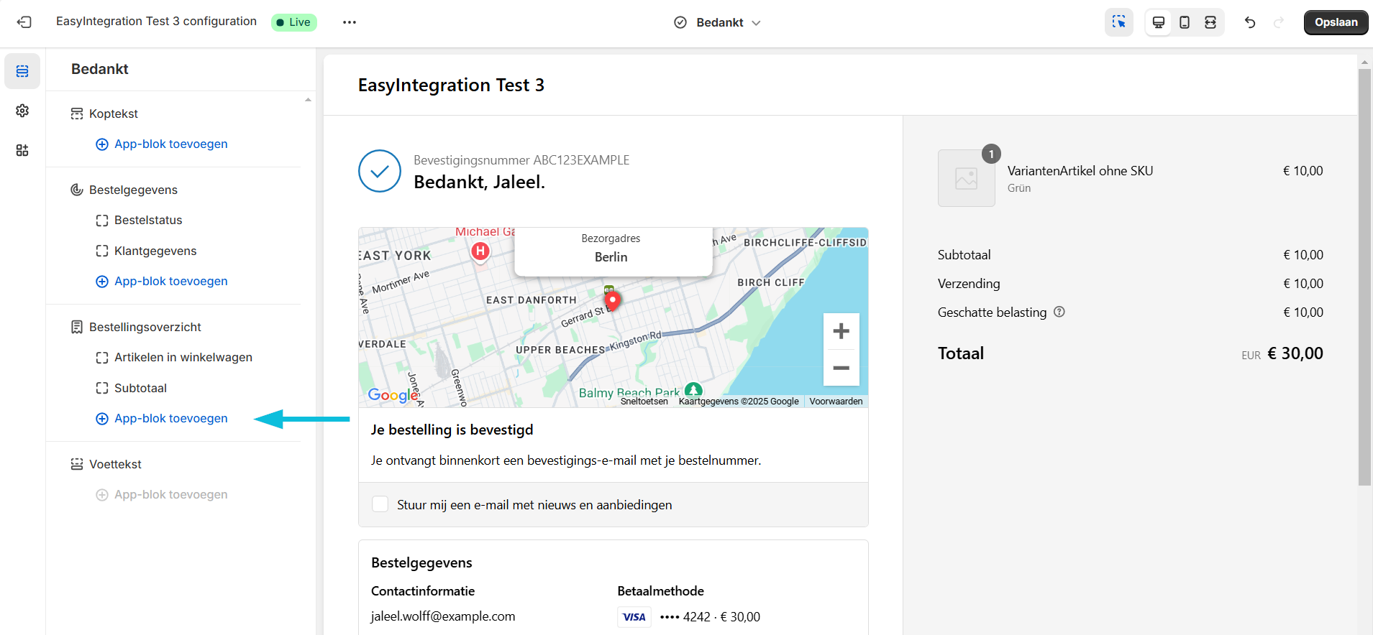Click the VISA card icon

tap(634, 617)
